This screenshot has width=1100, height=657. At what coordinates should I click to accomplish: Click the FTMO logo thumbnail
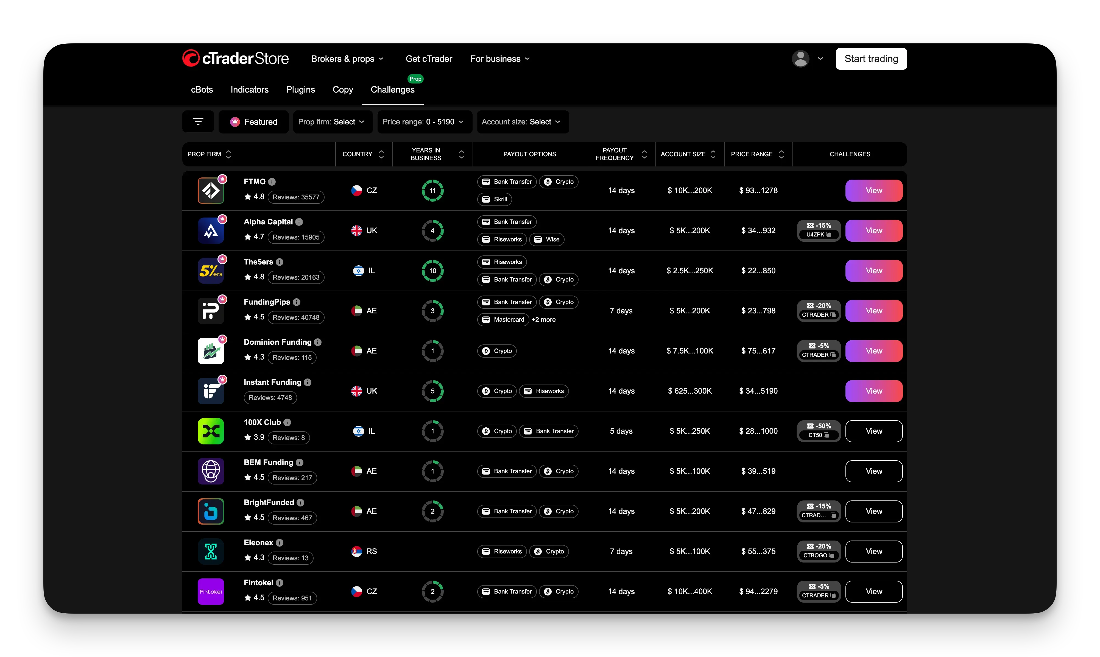click(211, 190)
